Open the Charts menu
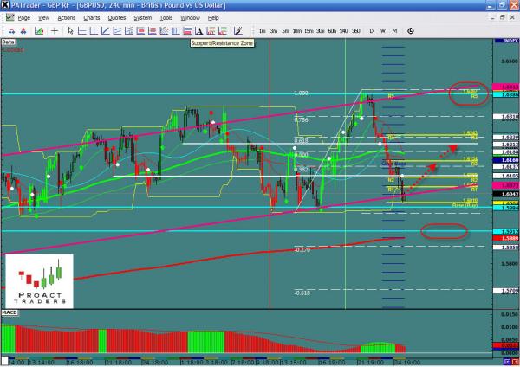Viewport: 520px width, 367px height. tap(92, 18)
